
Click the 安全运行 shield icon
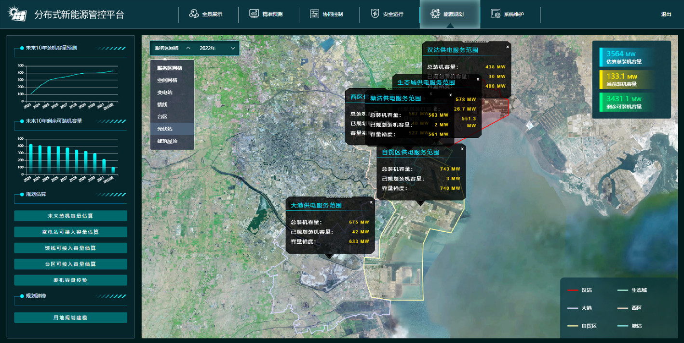[x=375, y=14]
